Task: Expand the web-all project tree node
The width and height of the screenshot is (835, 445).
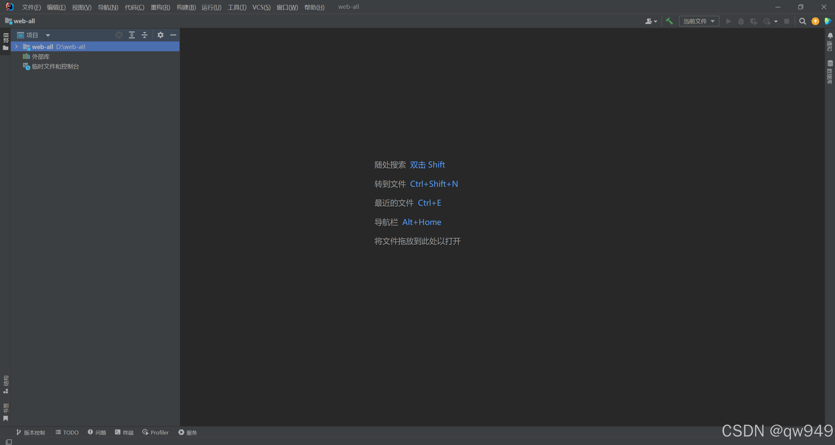Action: coord(16,47)
